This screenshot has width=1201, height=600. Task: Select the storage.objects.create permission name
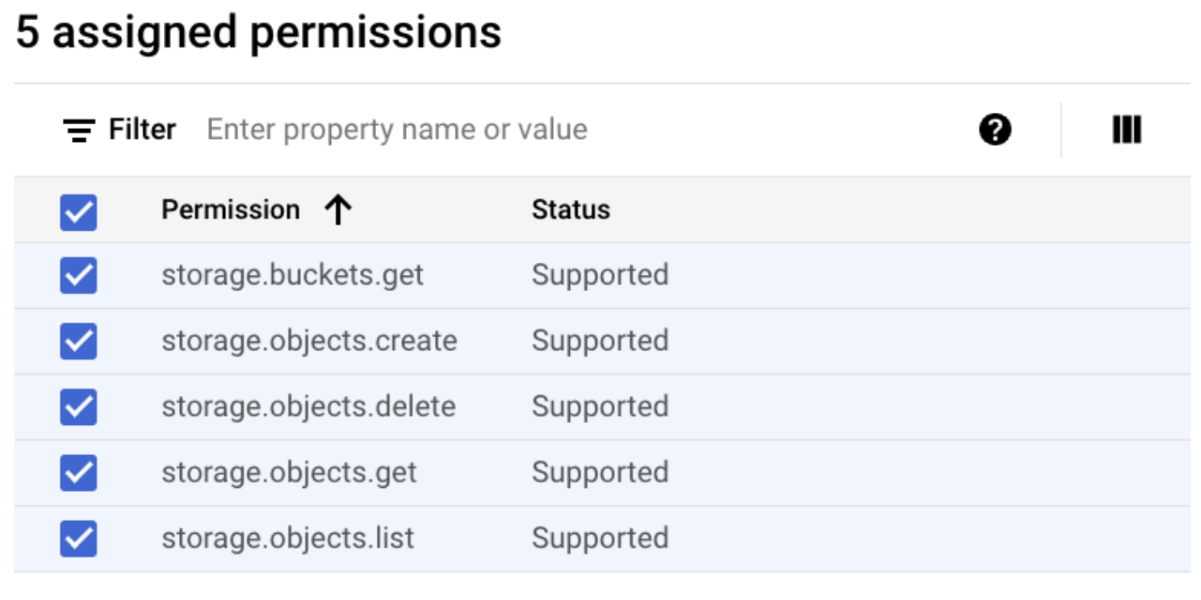tap(309, 342)
